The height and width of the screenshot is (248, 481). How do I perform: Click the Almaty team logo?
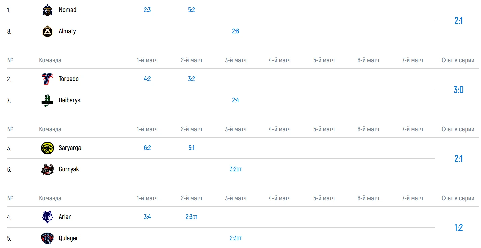(x=47, y=31)
